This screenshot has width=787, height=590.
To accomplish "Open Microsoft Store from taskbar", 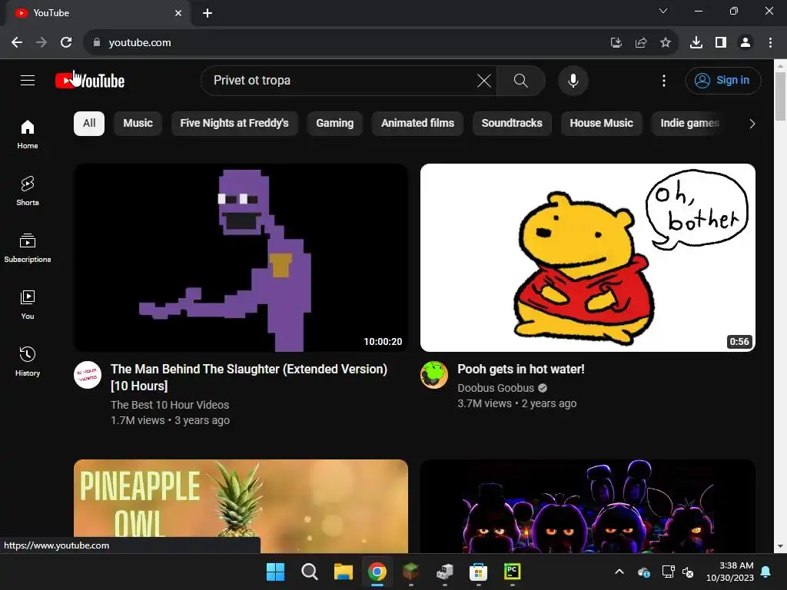I will point(478,572).
